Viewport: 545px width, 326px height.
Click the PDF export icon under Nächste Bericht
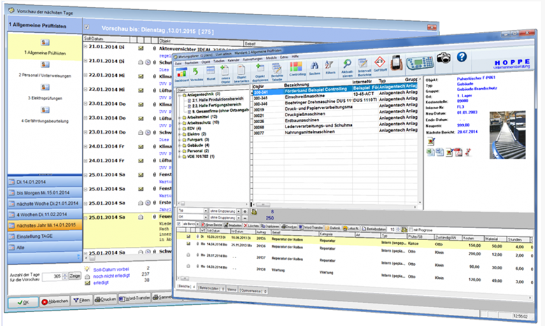tap(458, 153)
